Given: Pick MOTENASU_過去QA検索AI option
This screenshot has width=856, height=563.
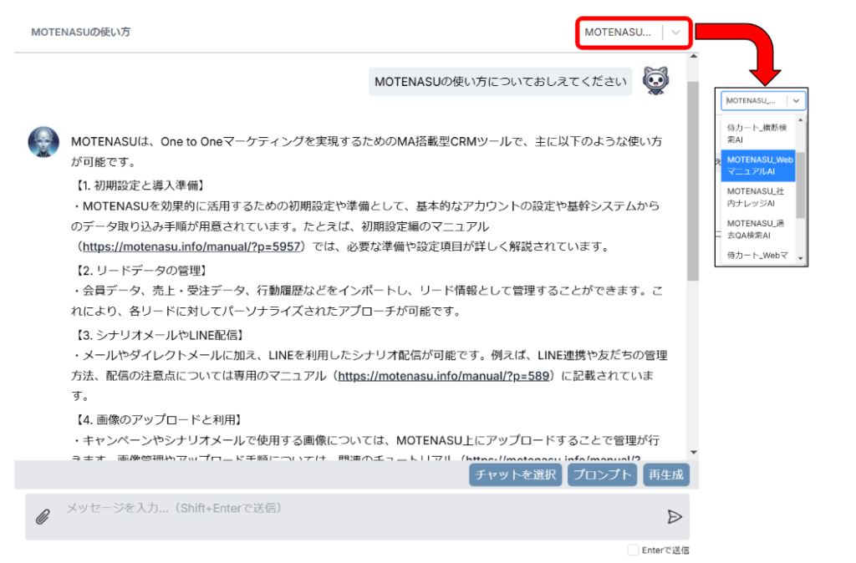Looking at the screenshot, I should [757, 229].
